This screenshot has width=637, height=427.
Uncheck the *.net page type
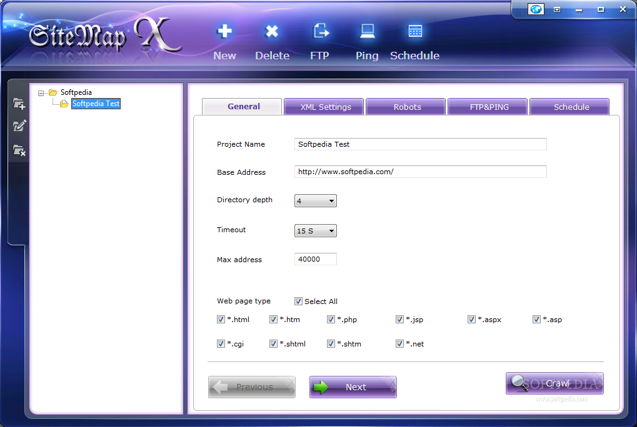(399, 344)
